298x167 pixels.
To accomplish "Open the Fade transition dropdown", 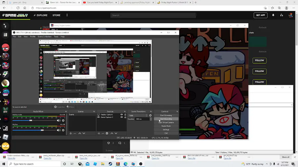I will pyautogui.click(x=138, y=115).
